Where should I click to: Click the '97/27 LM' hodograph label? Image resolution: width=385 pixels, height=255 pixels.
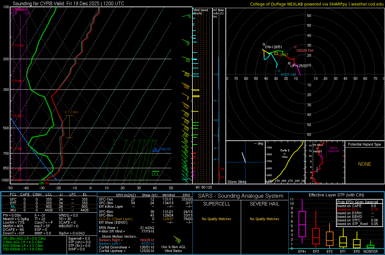tap(288, 75)
